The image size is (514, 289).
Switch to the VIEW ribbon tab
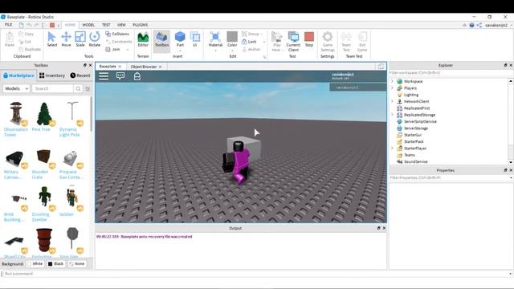[x=121, y=25]
